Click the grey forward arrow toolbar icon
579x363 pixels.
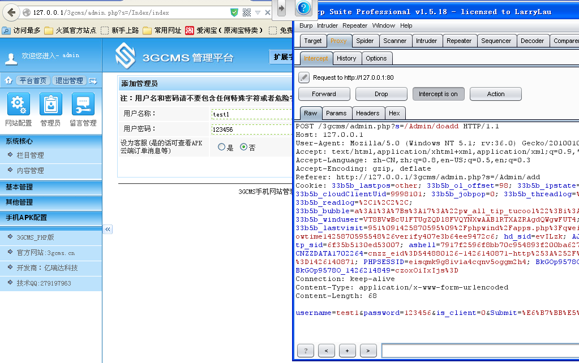pos(281,8)
